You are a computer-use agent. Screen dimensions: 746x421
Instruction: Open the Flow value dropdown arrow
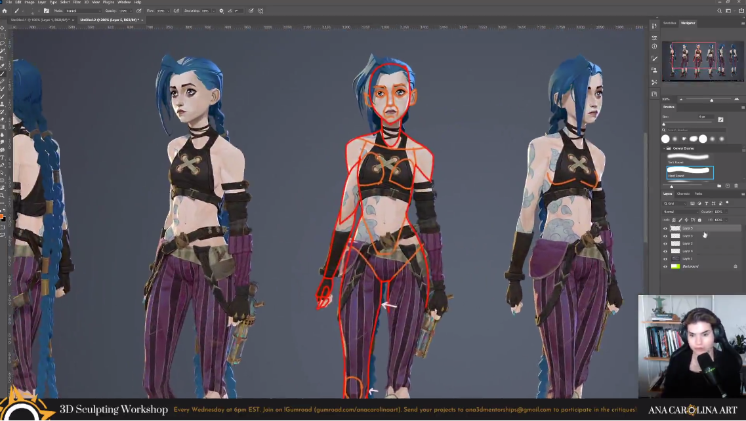coord(169,10)
